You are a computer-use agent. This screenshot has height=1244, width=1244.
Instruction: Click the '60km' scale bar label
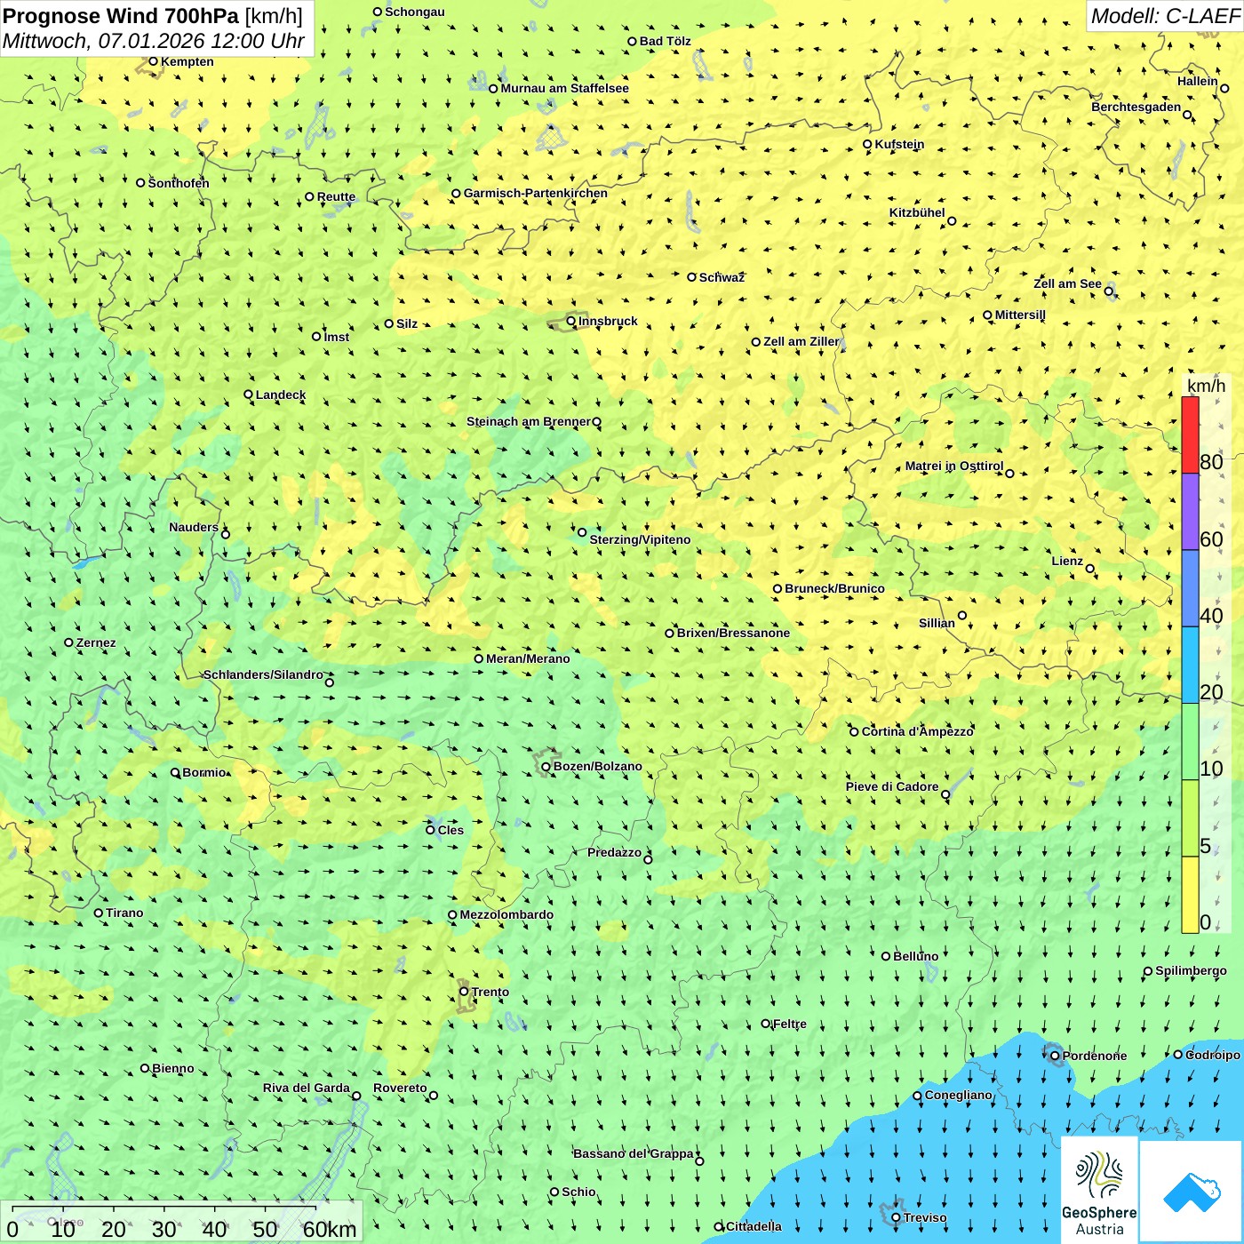(x=330, y=1229)
